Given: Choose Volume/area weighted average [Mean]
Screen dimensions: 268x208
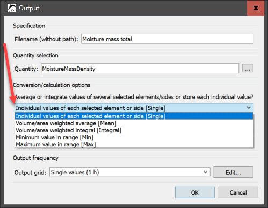Looking at the screenshot, I should [134, 123].
